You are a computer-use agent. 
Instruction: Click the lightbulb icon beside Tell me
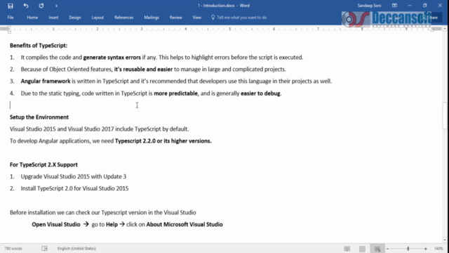click(x=213, y=17)
